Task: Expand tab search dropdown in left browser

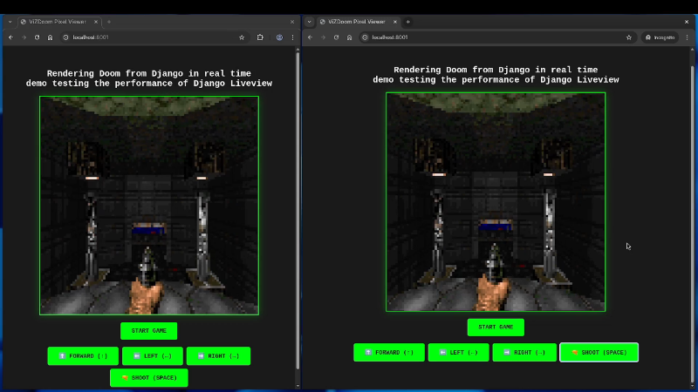Action: click(x=10, y=22)
